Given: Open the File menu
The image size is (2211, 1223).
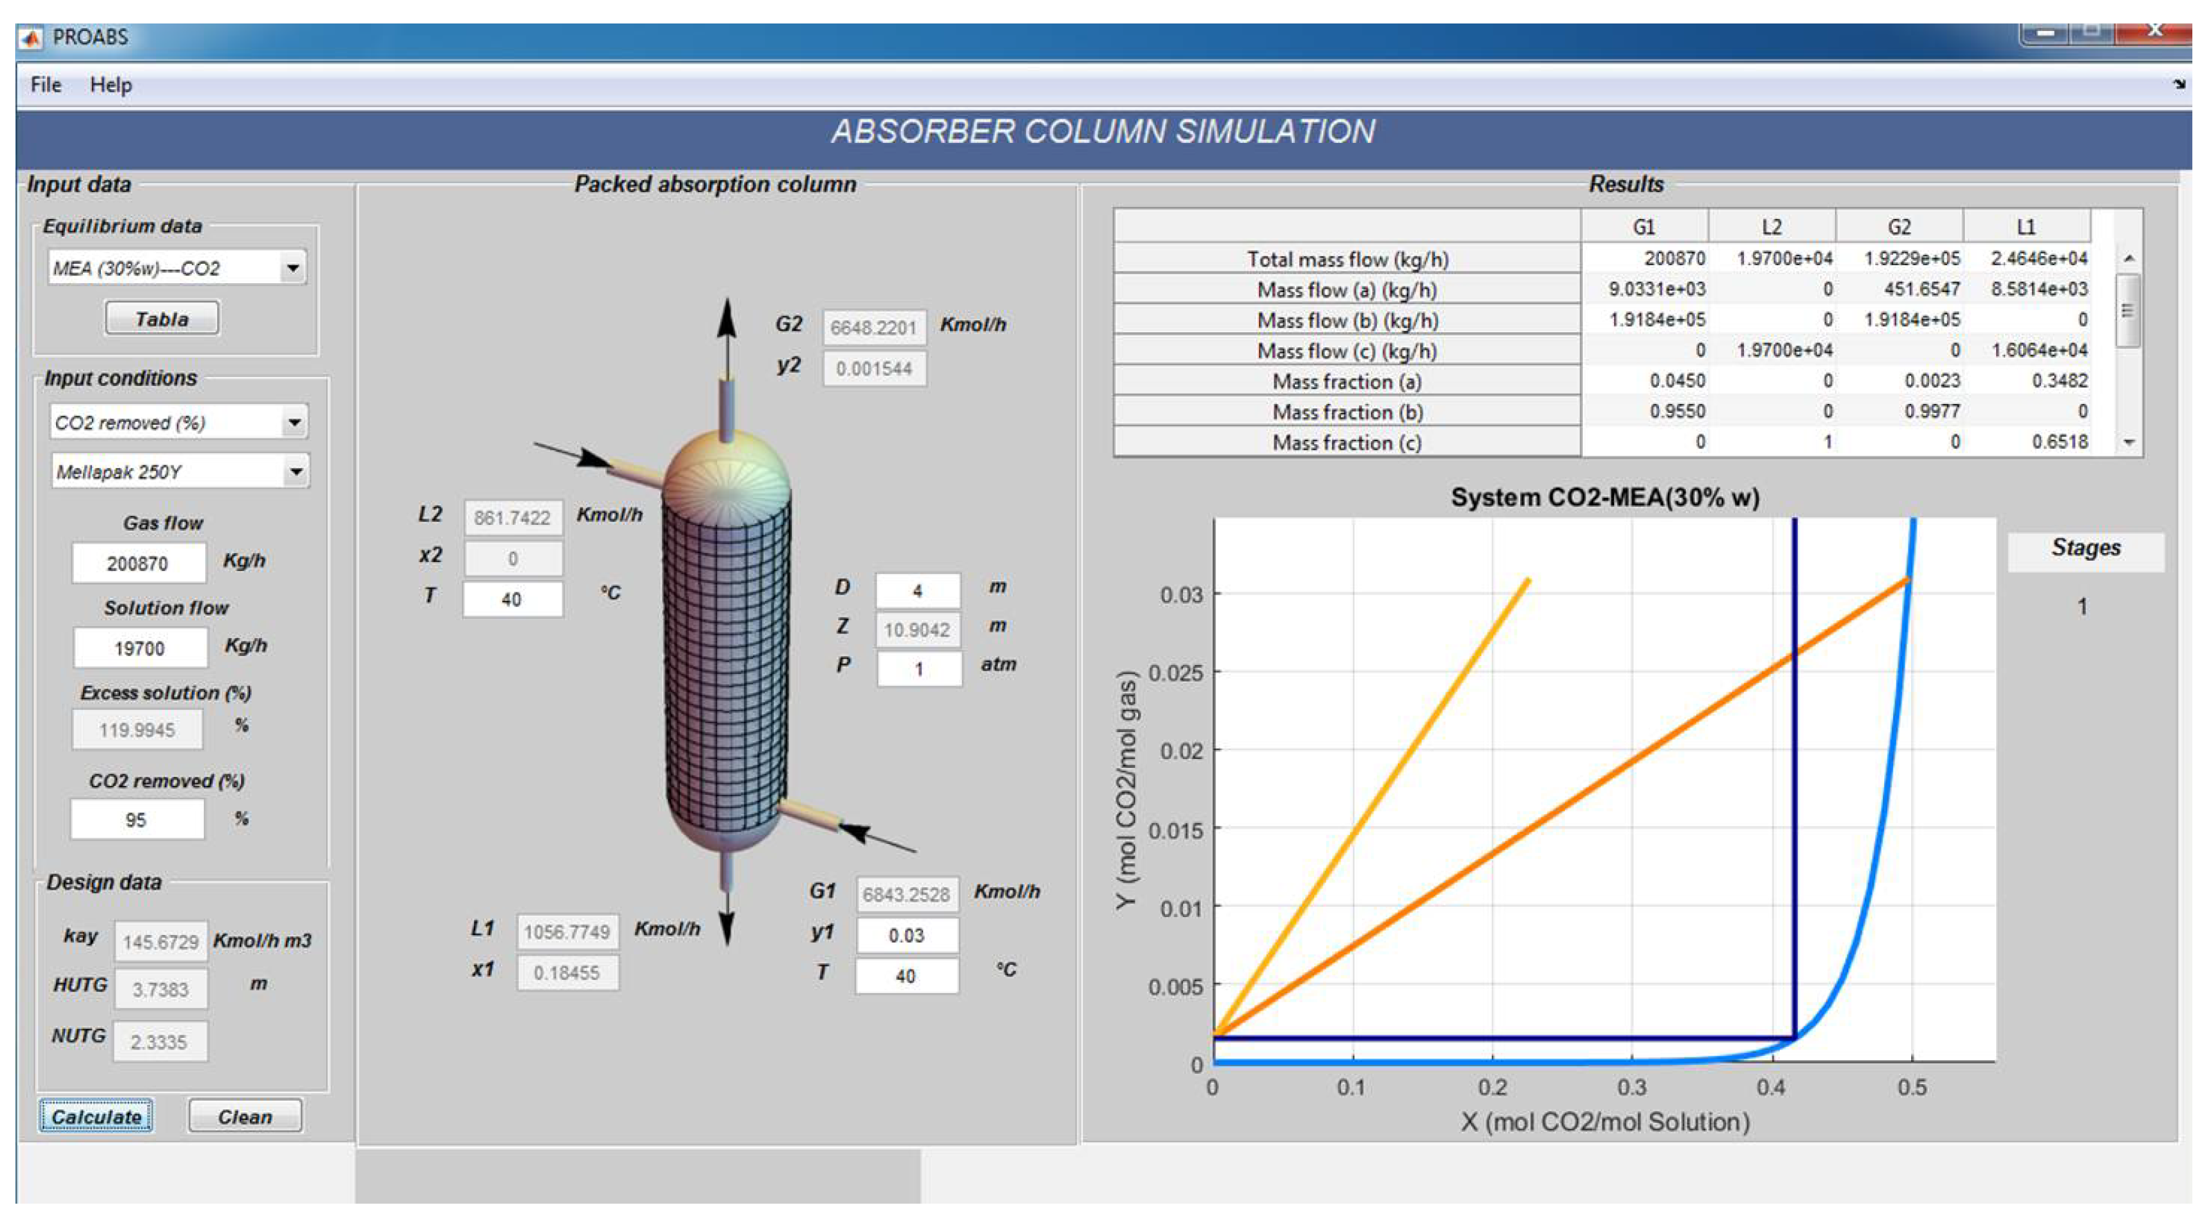Looking at the screenshot, I should pos(46,85).
